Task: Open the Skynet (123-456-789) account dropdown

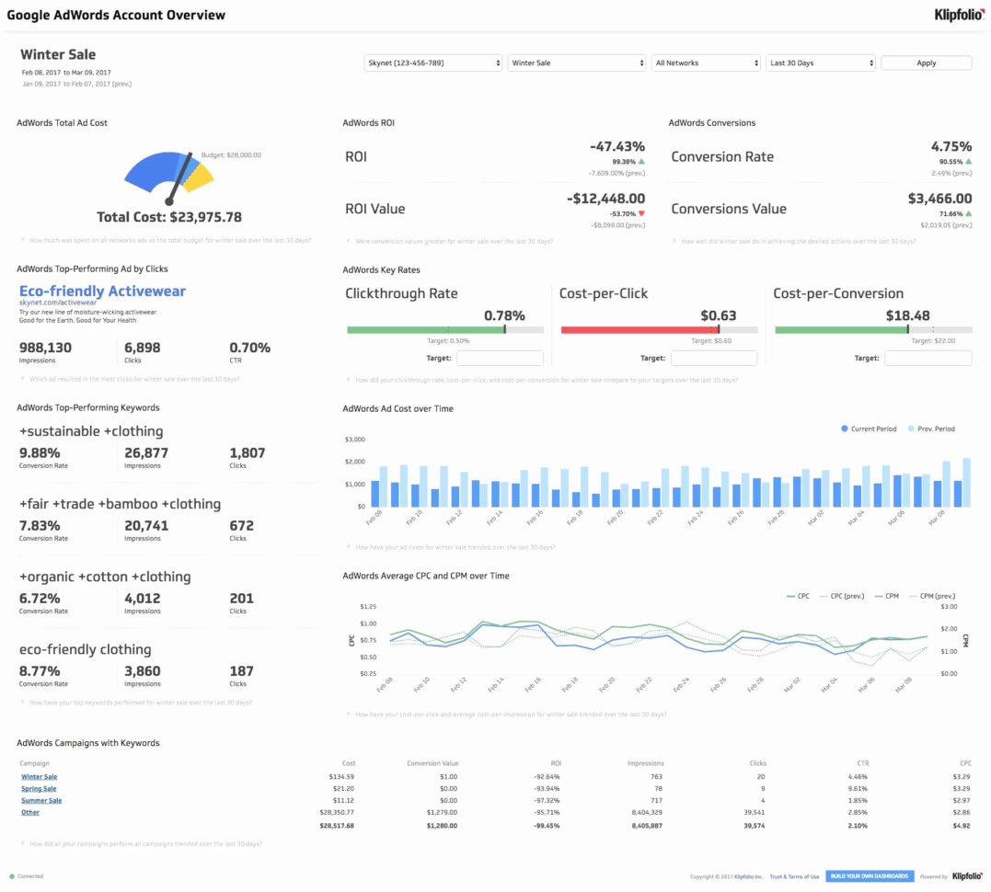Action: (x=433, y=63)
